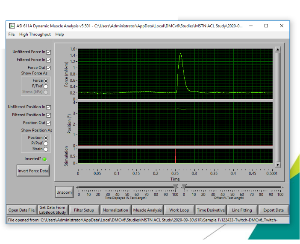Click the Unzoom button
The image size is (300, 244).
pos(64,192)
